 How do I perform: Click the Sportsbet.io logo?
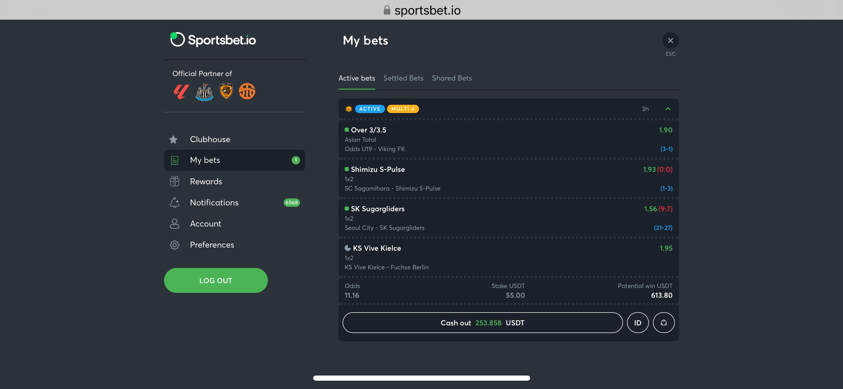[x=213, y=40]
